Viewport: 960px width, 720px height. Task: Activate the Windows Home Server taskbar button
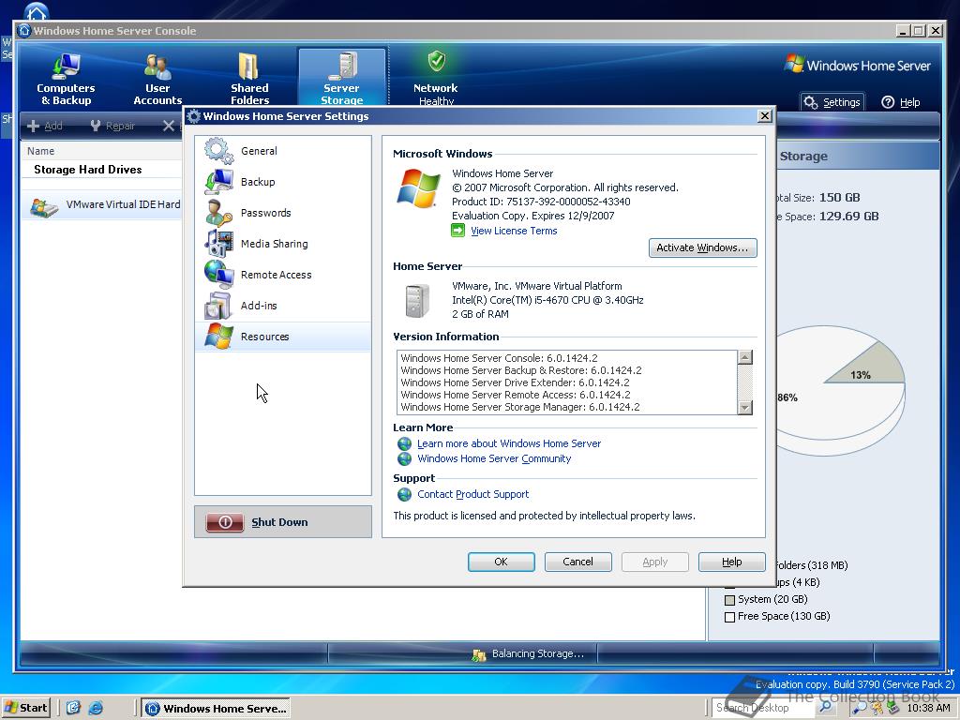tap(217, 709)
